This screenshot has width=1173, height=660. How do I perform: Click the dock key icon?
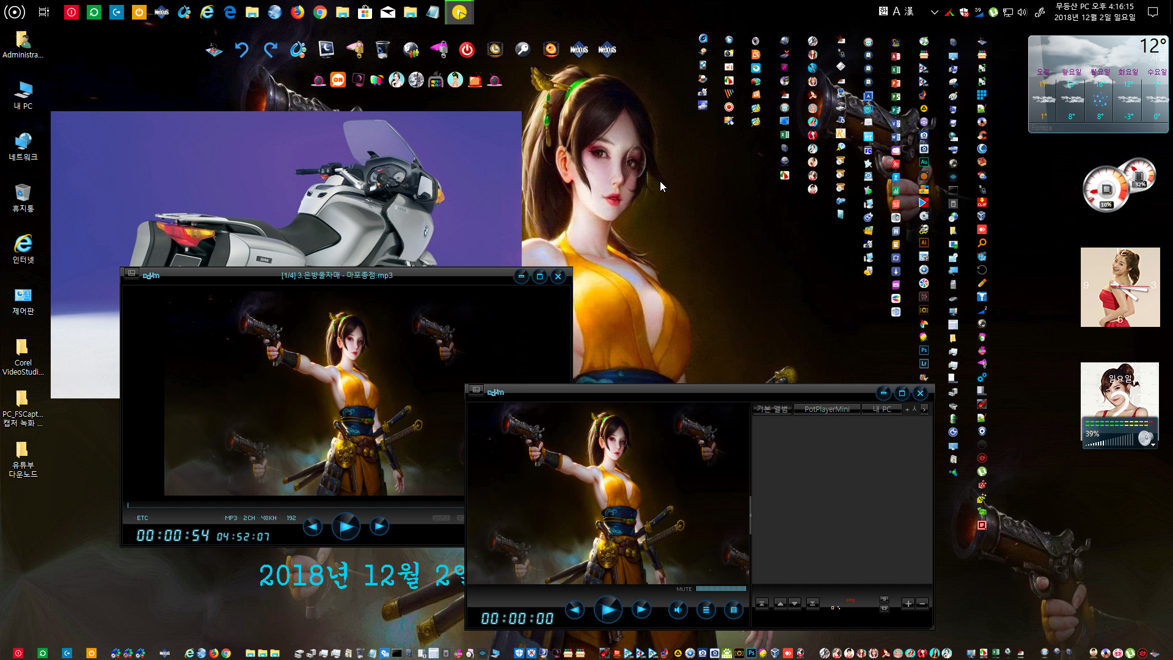tap(523, 50)
